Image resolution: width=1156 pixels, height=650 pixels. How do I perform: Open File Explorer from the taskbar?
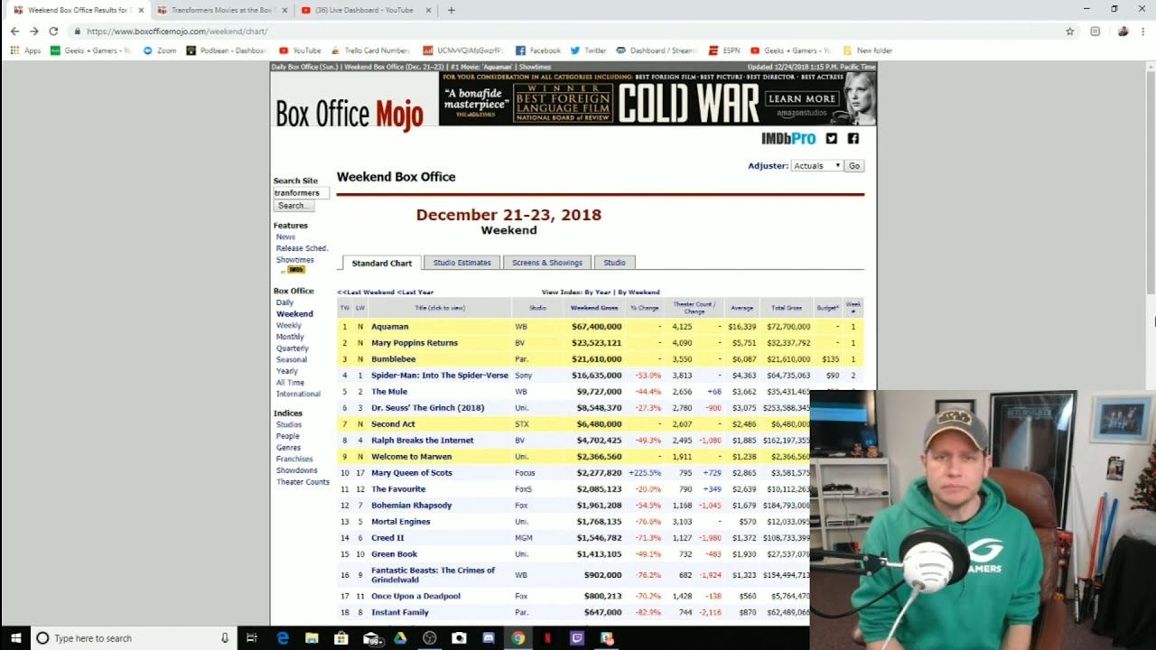[312, 638]
